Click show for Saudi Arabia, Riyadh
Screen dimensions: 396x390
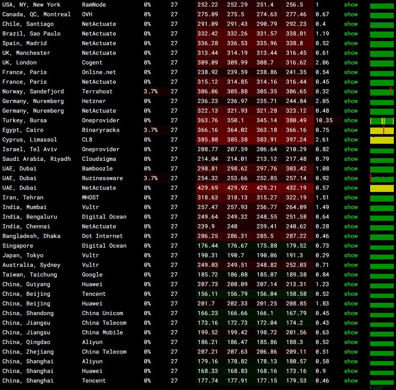[351, 159]
